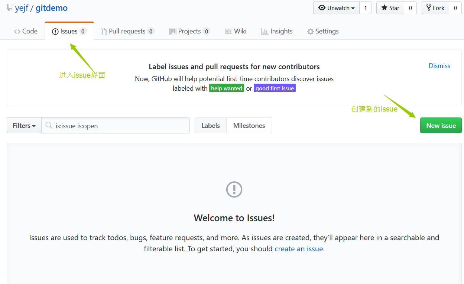Expand the Filters dropdown
This screenshot has width=464, height=284.
(24, 126)
